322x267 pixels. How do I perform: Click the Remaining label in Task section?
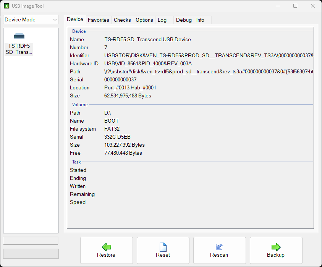coord(82,194)
